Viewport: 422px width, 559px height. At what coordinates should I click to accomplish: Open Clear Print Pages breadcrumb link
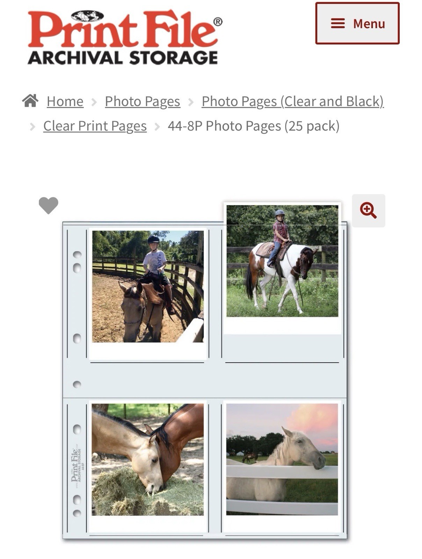[x=95, y=126]
